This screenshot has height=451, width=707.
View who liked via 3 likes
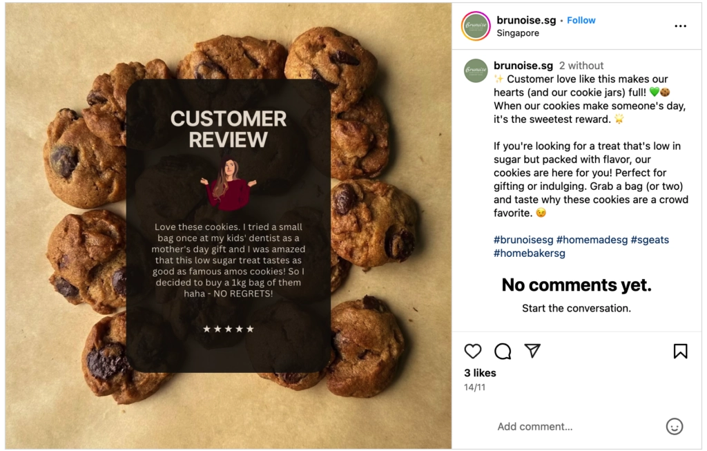480,373
